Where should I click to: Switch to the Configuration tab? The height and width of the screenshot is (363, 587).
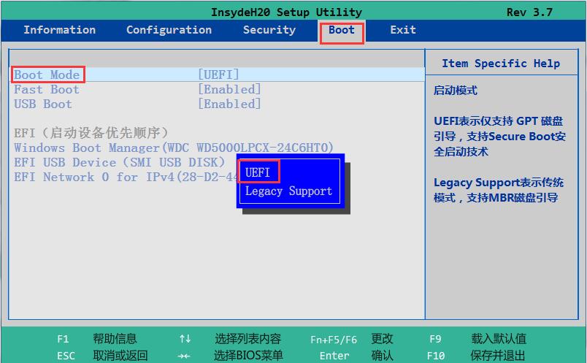tap(169, 30)
